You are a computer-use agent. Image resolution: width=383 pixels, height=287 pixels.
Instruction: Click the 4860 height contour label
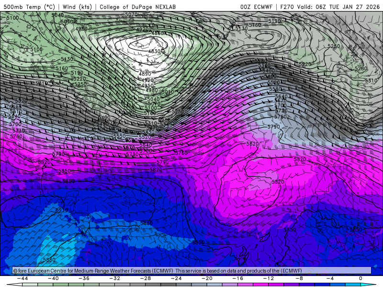158,33
